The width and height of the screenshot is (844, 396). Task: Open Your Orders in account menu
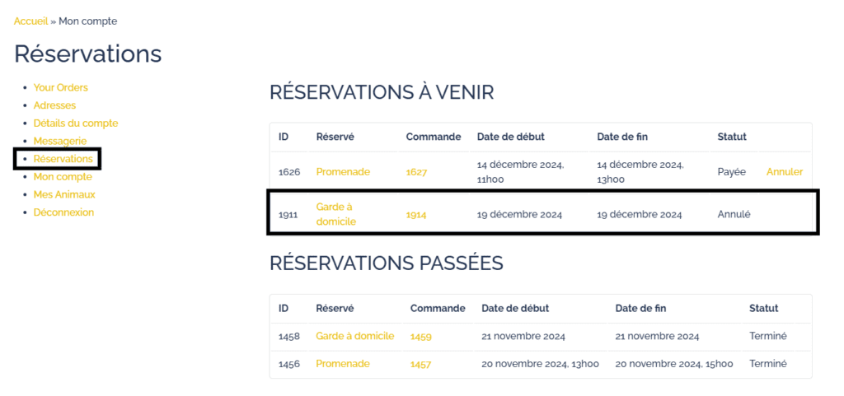60,87
